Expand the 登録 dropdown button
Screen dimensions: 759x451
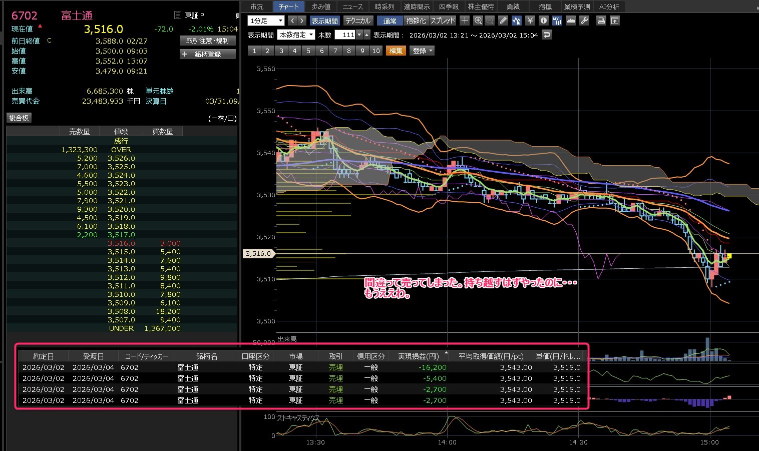click(422, 51)
